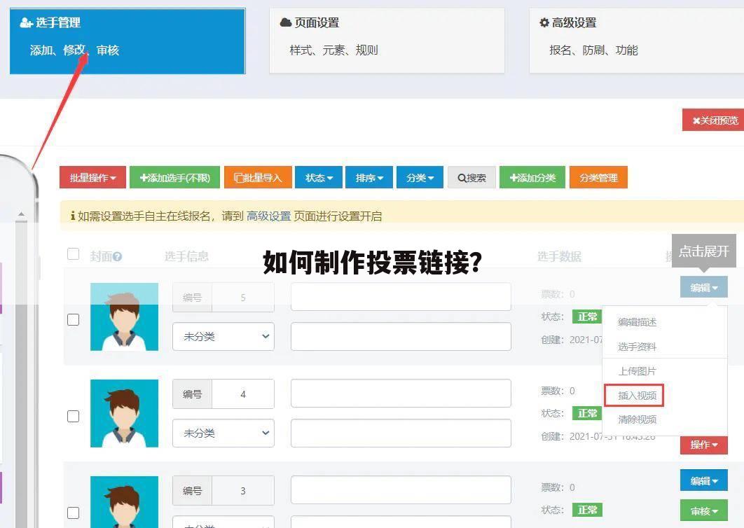Check the checkbox for contestant number 3
This screenshot has height=528, width=744.
coord(74,513)
